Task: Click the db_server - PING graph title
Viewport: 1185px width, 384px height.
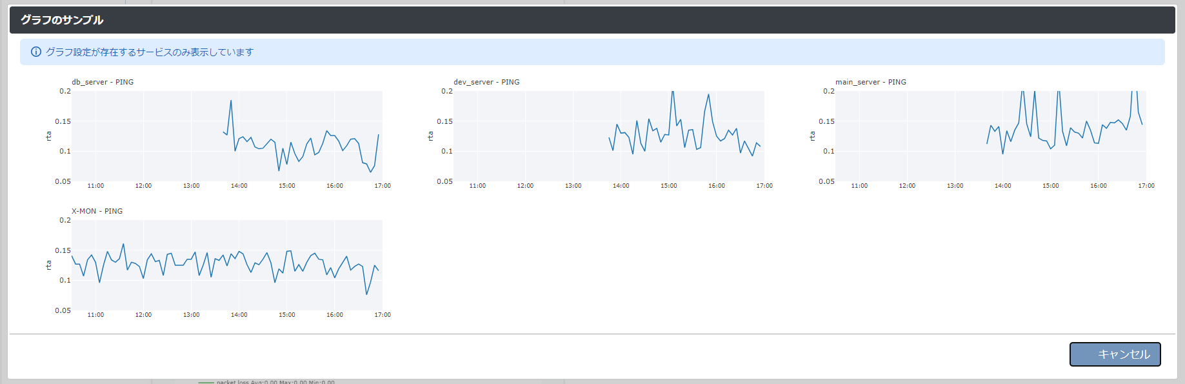Action: click(x=103, y=82)
